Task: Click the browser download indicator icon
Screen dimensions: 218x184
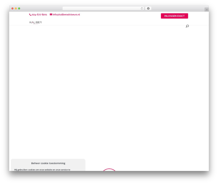Action: point(148,9)
